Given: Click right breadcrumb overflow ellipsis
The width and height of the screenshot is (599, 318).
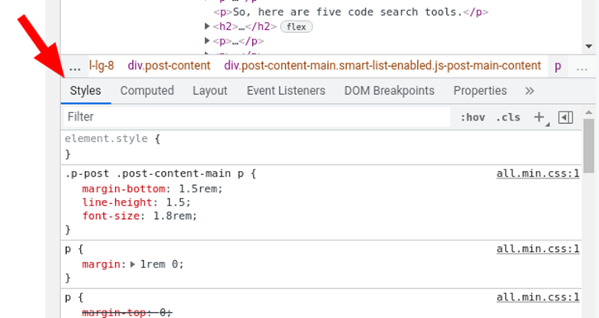Looking at the screenshot, I should (x=582, y=67).
